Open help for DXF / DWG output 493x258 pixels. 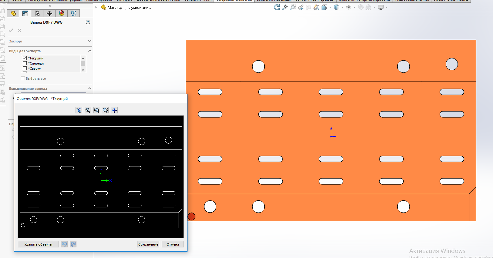click(88, 22)
